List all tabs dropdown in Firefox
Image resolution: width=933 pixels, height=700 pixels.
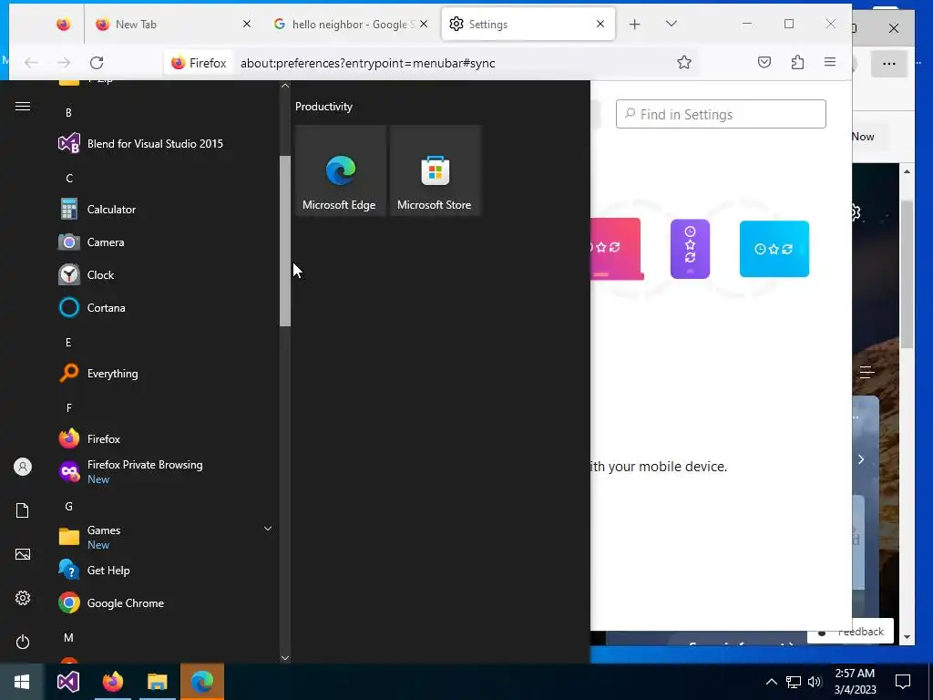tap(672, 24)
